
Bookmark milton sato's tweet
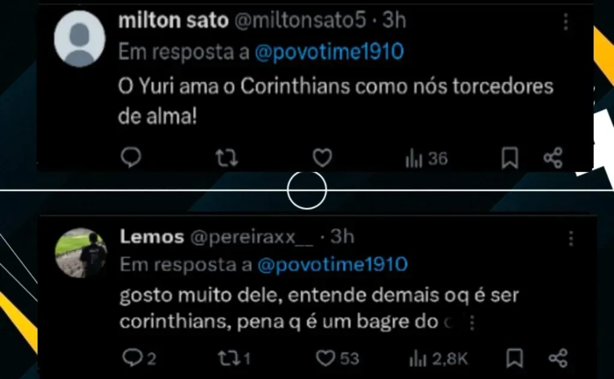pos(510,158)
